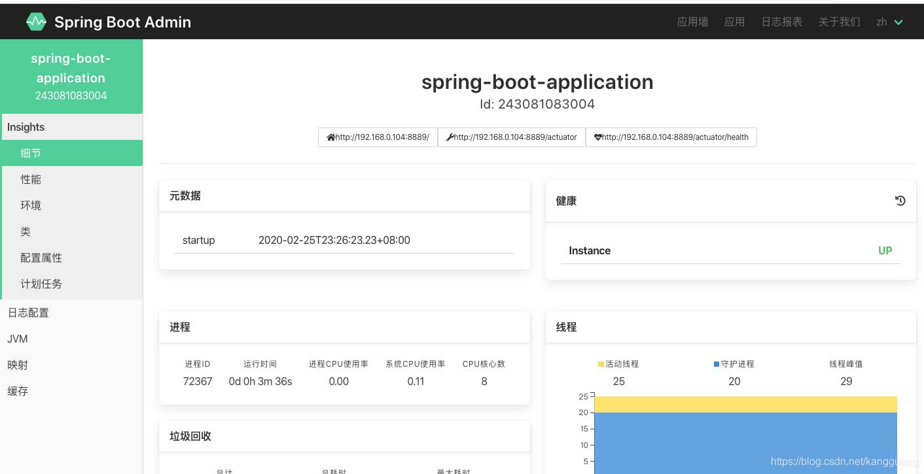Screen dimensions: 924x474
Task: Click the home icon URL button
Action: tap(378, 137)
